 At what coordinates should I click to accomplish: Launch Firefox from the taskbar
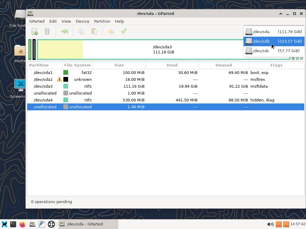tap(23, 224)
